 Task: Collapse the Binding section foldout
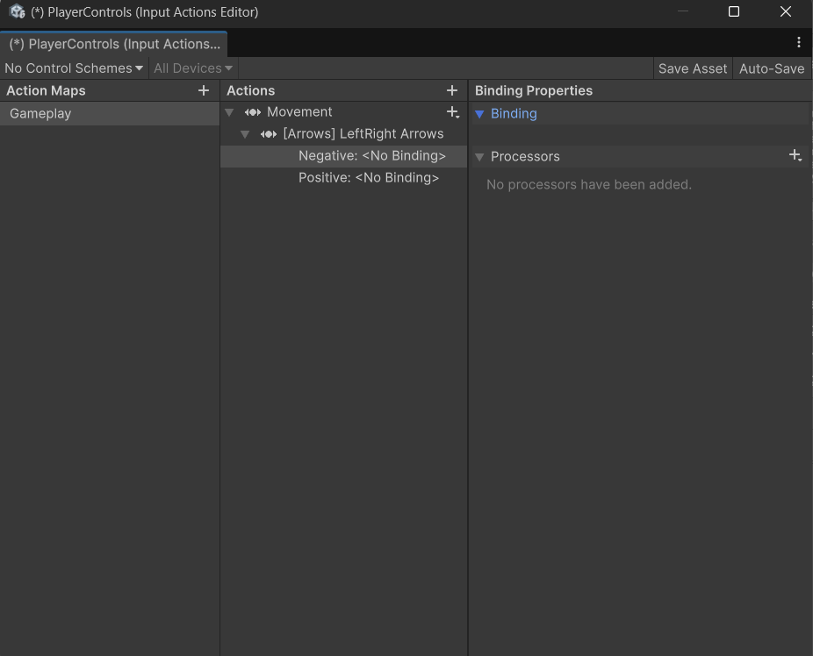pos(479,114)
